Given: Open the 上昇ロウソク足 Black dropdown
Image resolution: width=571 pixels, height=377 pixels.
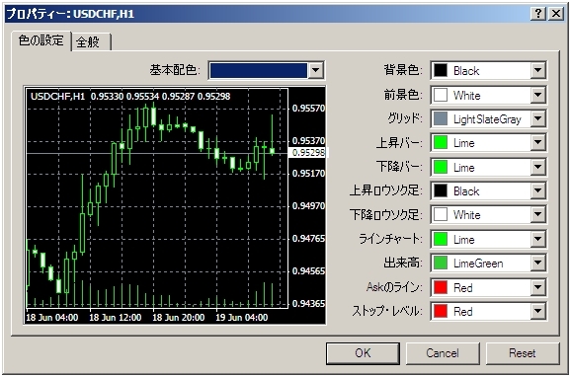Looking at the screenshot, I should [537, 191].
